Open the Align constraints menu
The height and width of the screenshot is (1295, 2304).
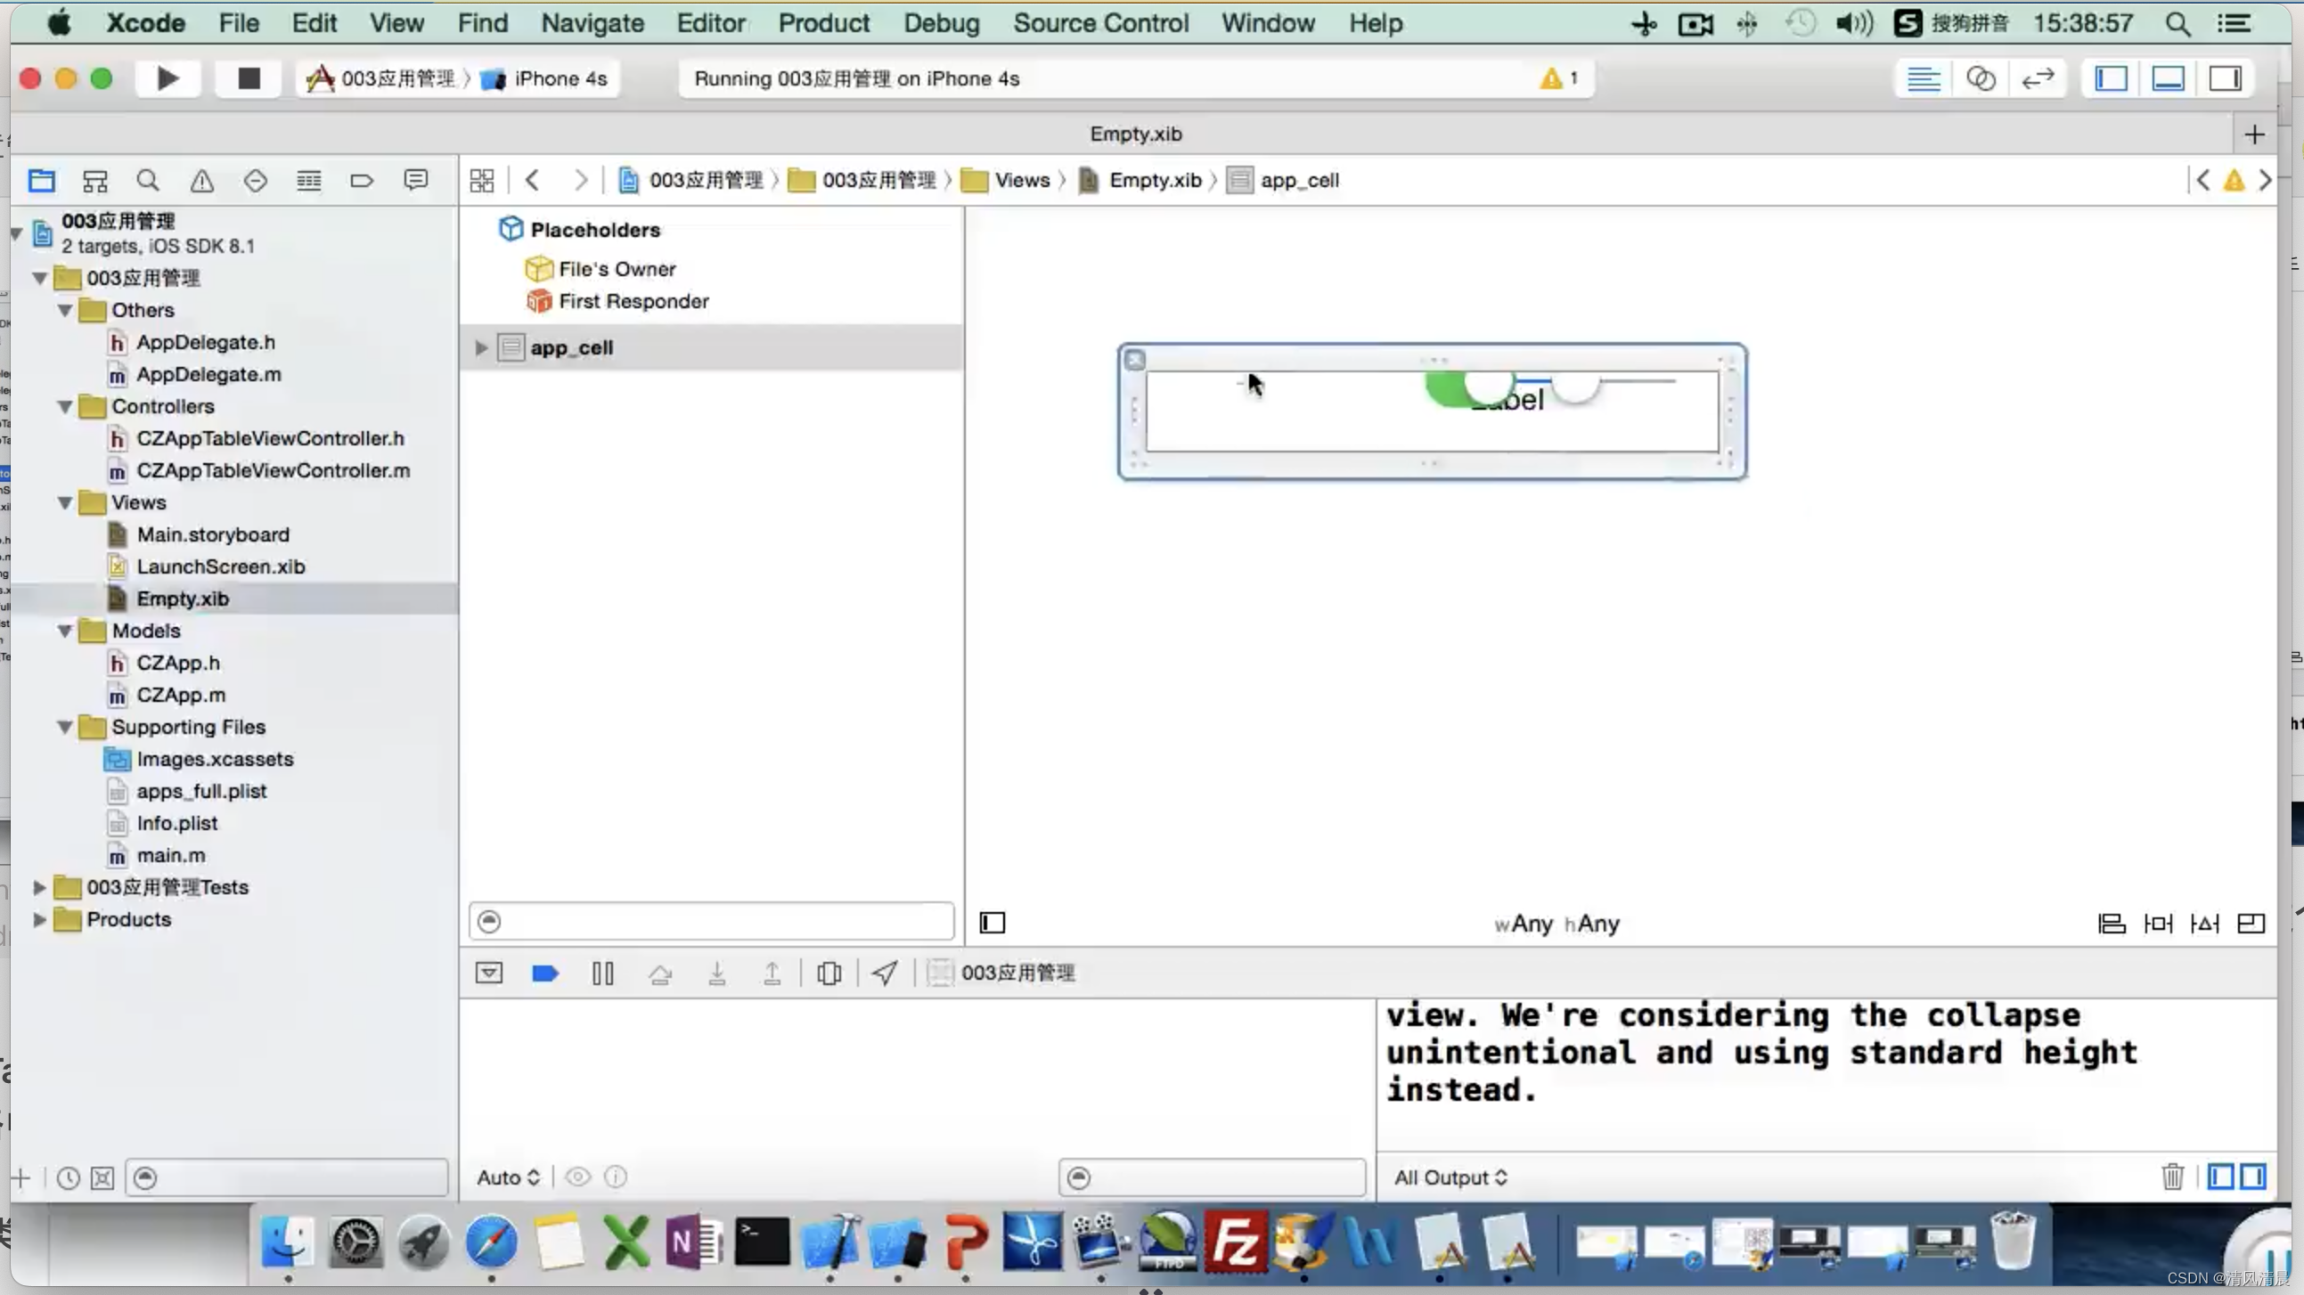2112,923
